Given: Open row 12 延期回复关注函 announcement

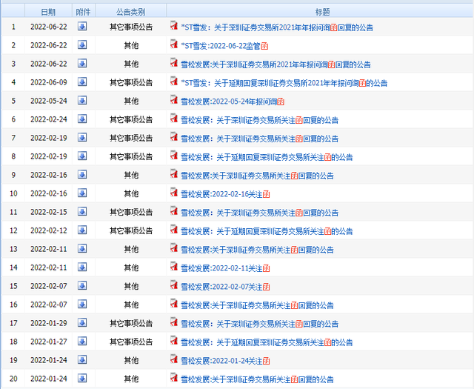Looking at the screenshot, I should (267, 231).
